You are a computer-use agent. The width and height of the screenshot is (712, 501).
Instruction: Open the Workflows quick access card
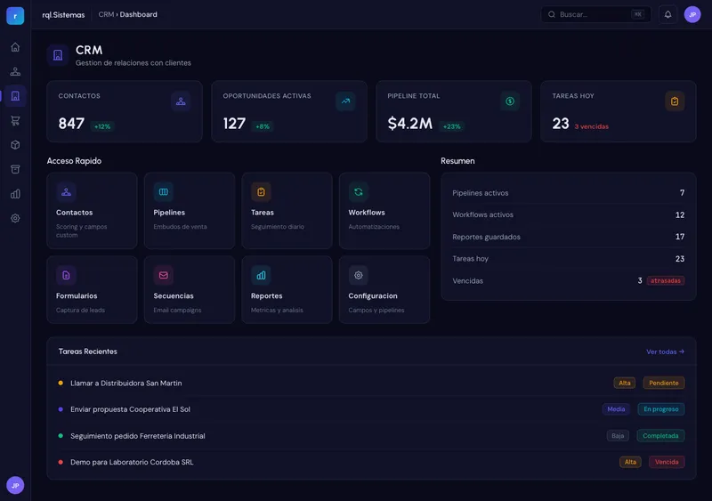tap(384, 210)
